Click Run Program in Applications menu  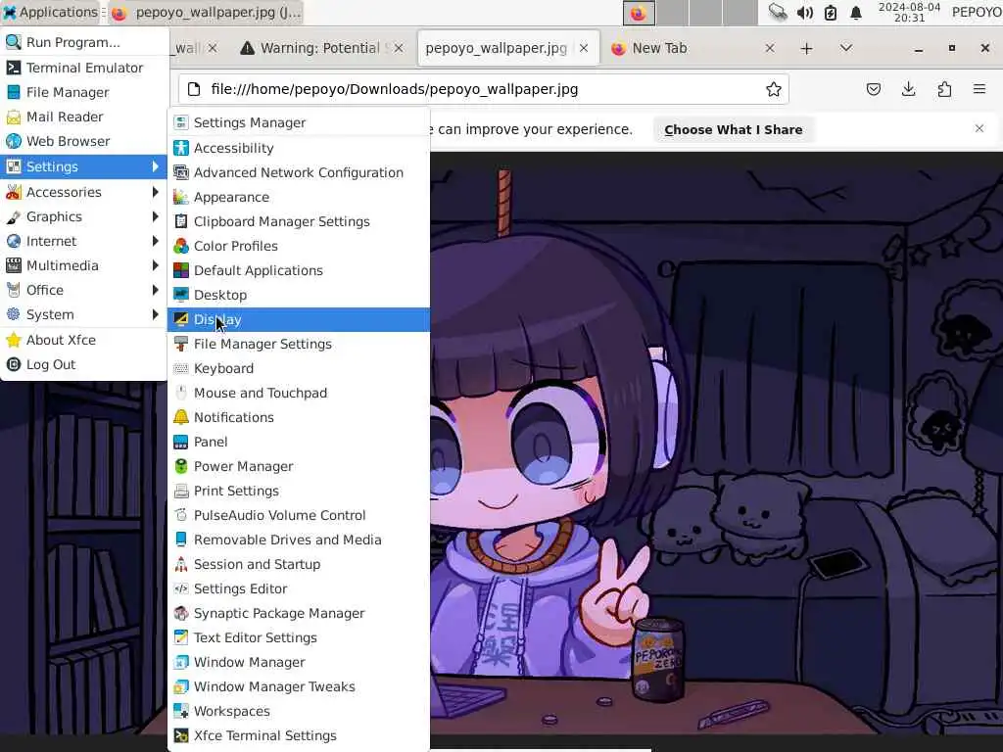pos(83,42)
